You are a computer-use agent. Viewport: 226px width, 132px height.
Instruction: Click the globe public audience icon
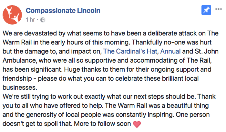43,20
